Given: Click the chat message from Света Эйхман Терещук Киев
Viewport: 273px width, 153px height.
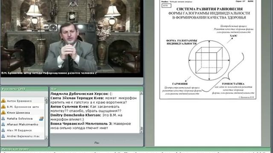Looking at the screenshot, I should (94, 100).
